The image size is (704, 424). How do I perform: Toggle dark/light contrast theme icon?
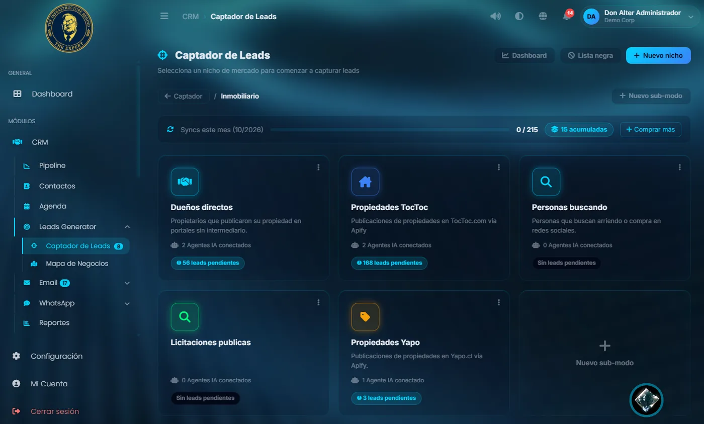(x=519, y=16)
